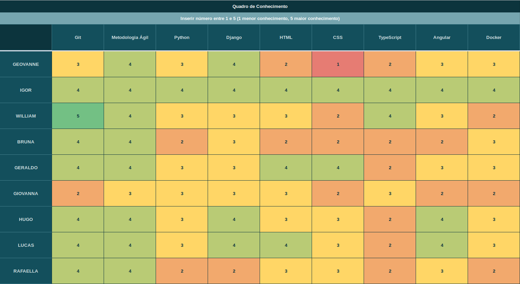
Task: Select Giovanna's Metodologia Ágil cell
Action: [130, 193]
